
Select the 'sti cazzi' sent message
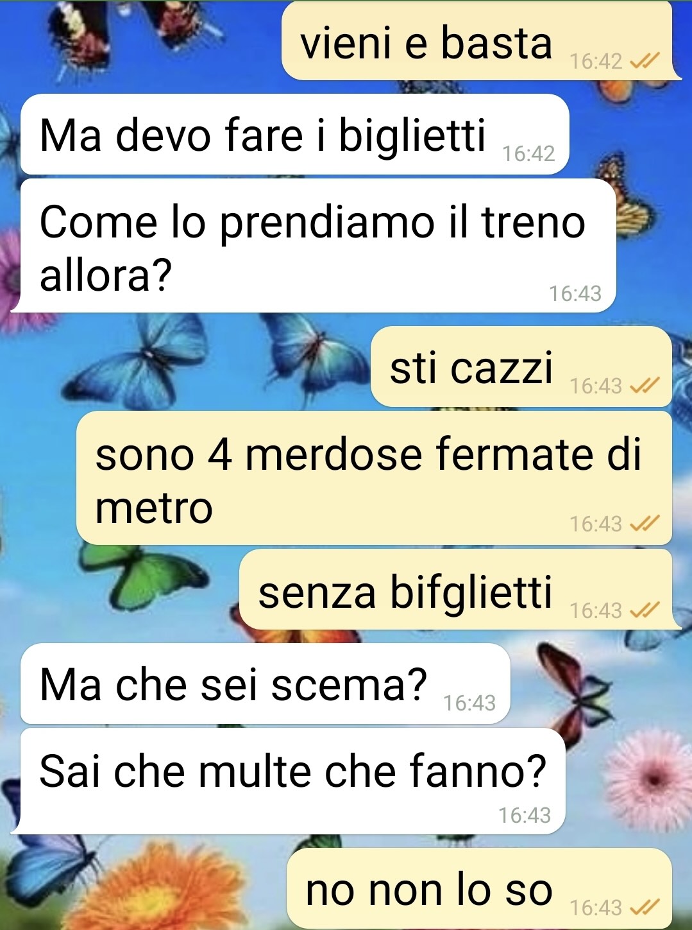521,367
